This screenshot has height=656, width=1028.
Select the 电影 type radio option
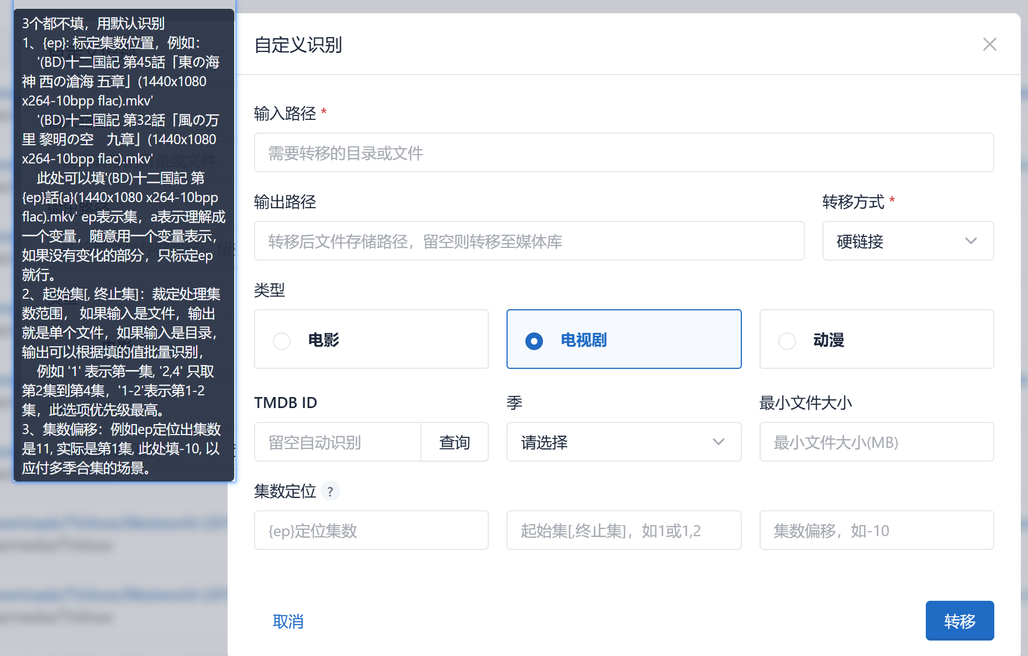[x=371, y=339]
